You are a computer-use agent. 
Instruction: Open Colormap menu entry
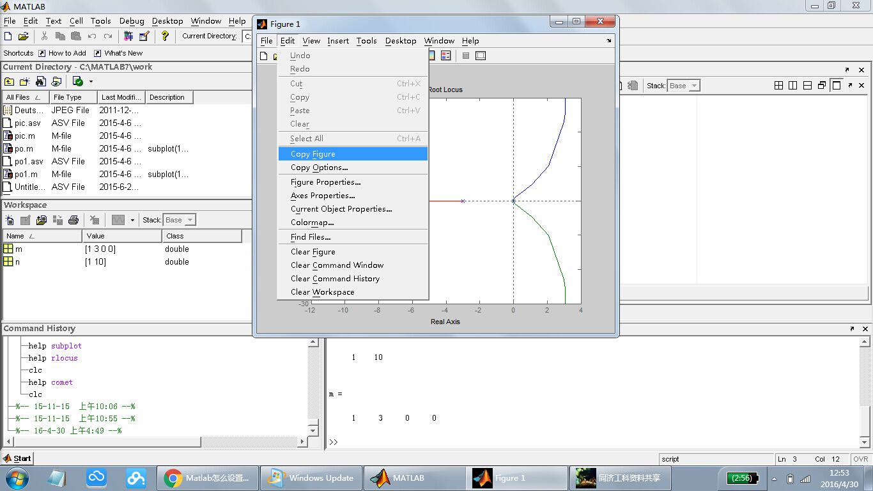[353, 222]
